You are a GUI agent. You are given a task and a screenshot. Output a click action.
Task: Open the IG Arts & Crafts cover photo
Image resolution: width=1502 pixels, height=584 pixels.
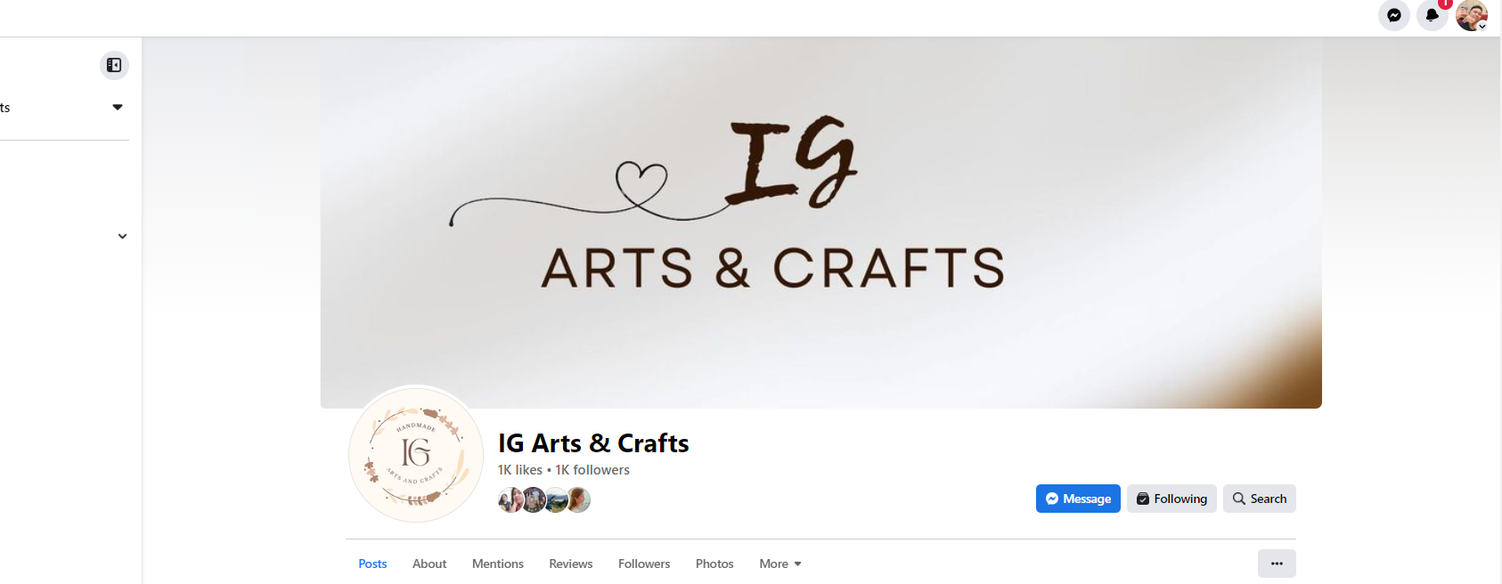coord(821,223)
